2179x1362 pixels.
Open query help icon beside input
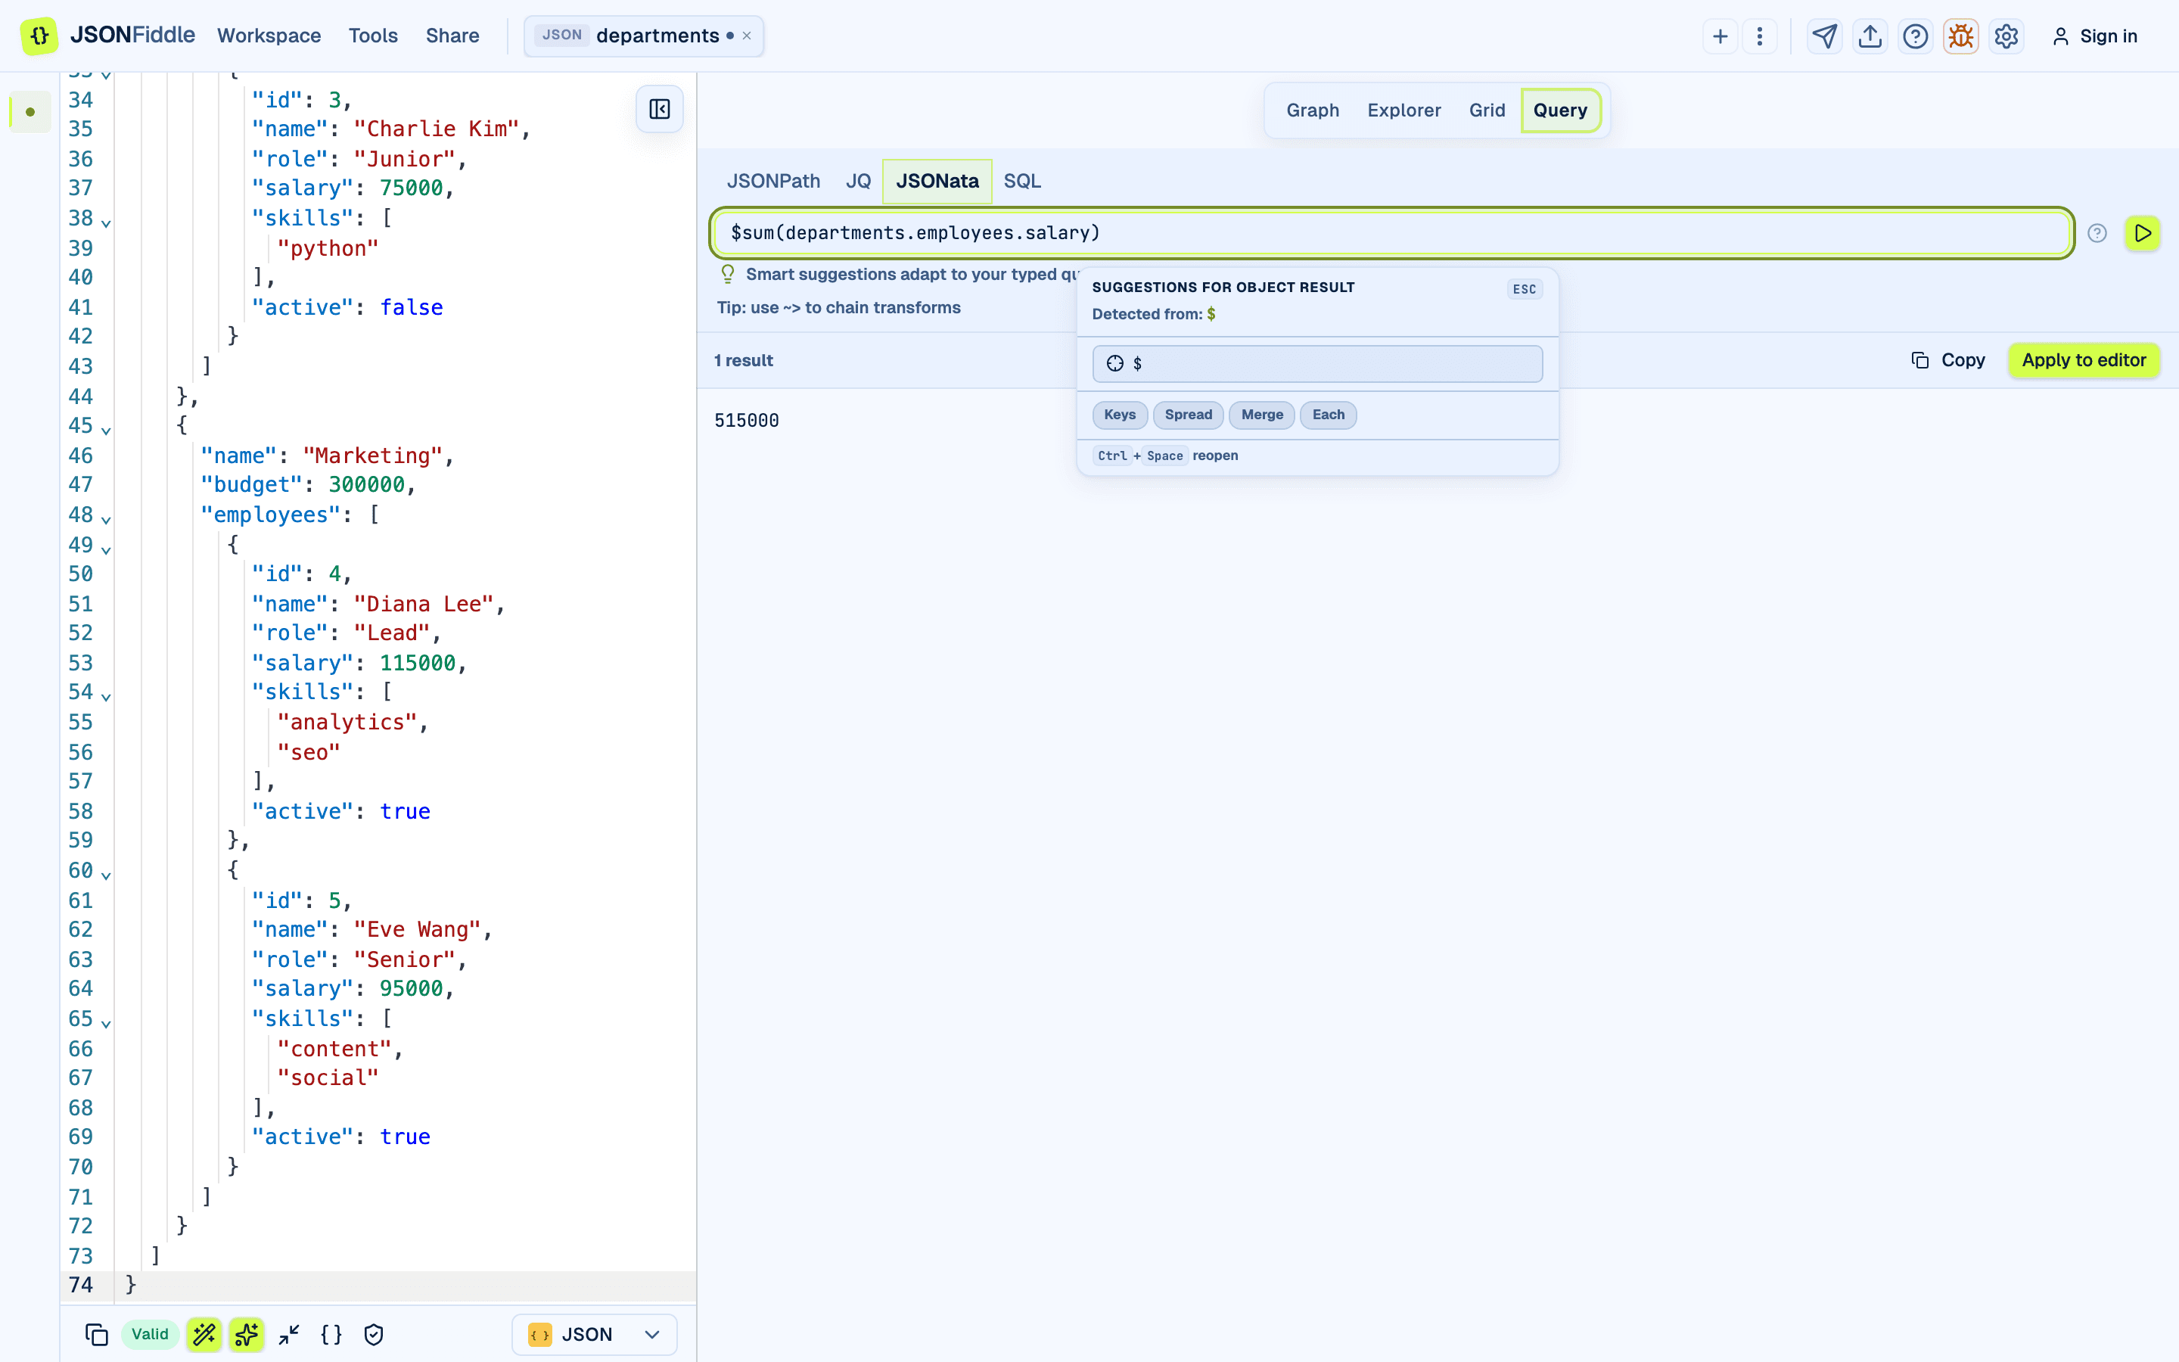(2097, 233)
